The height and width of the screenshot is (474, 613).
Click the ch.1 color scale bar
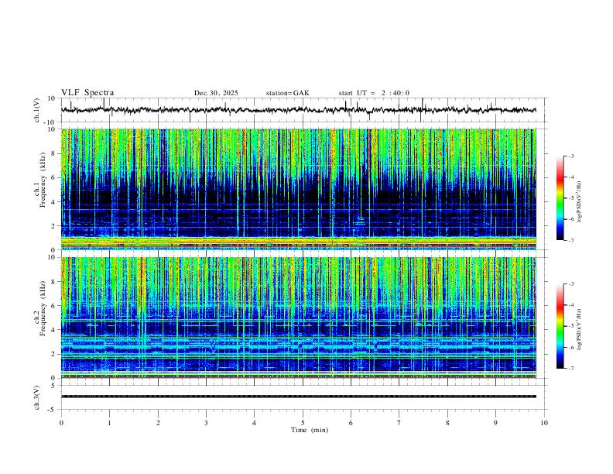pos(560,198)
